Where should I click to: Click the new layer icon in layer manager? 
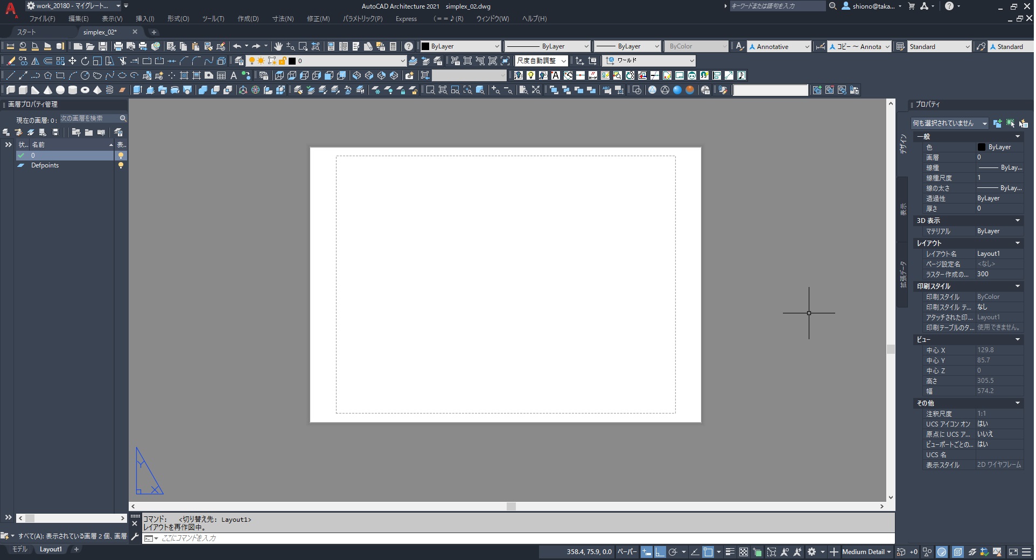[6, 132]
